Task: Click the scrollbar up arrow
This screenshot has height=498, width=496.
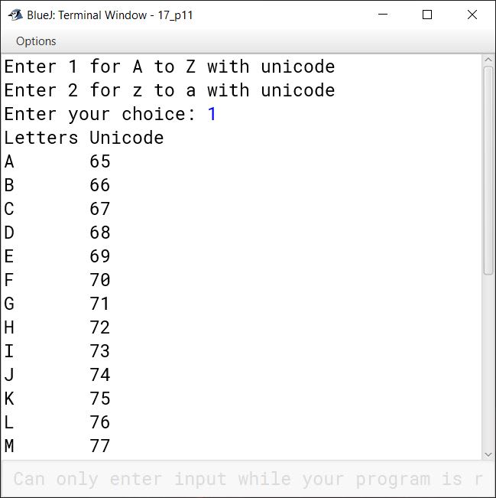Action: [489, 62]
